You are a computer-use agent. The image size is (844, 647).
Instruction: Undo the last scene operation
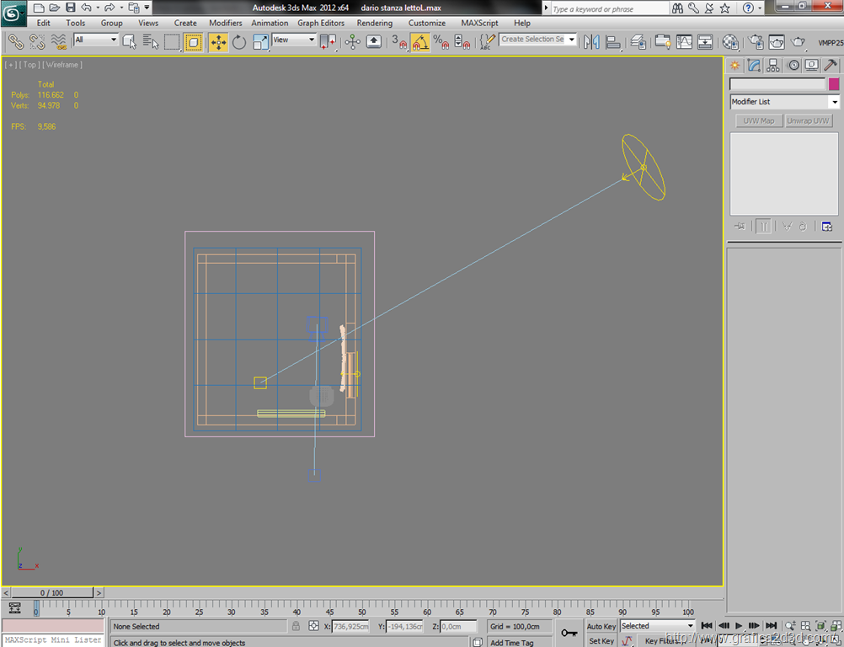[86, 8]
